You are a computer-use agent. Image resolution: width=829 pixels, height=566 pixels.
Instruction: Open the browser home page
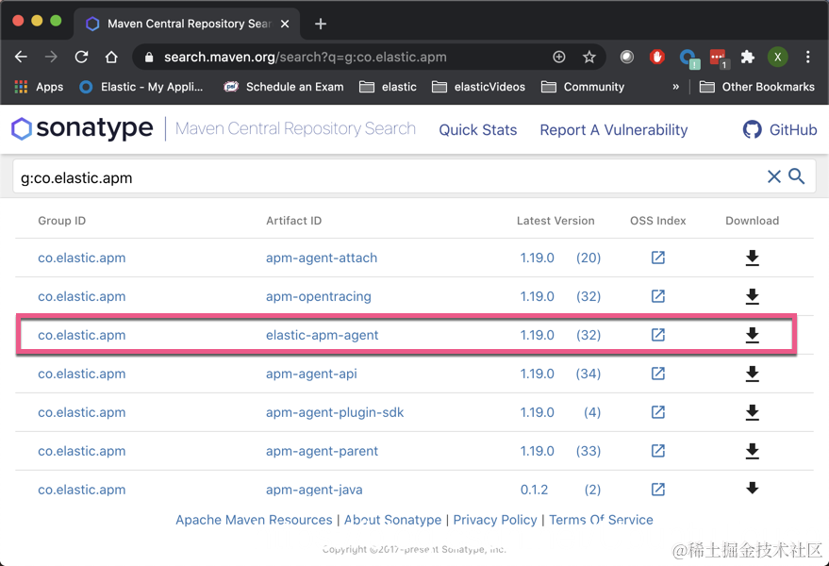(111, 57)
